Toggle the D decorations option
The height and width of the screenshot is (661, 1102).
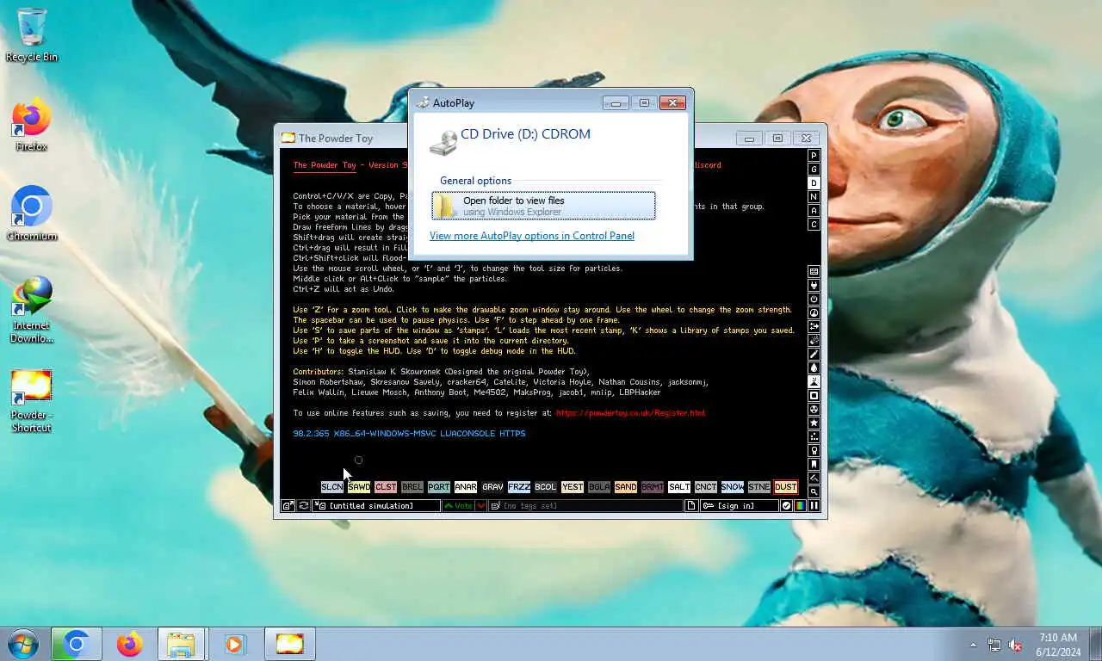(x=814, y=183)
